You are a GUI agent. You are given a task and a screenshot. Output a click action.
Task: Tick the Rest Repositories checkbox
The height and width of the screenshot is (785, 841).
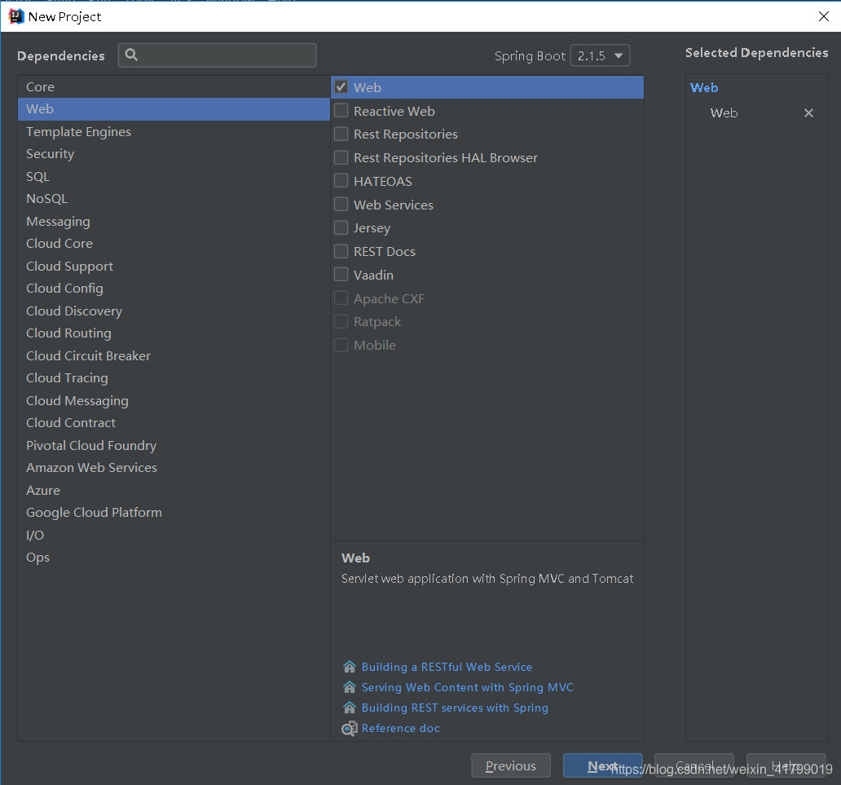point(341,134)
